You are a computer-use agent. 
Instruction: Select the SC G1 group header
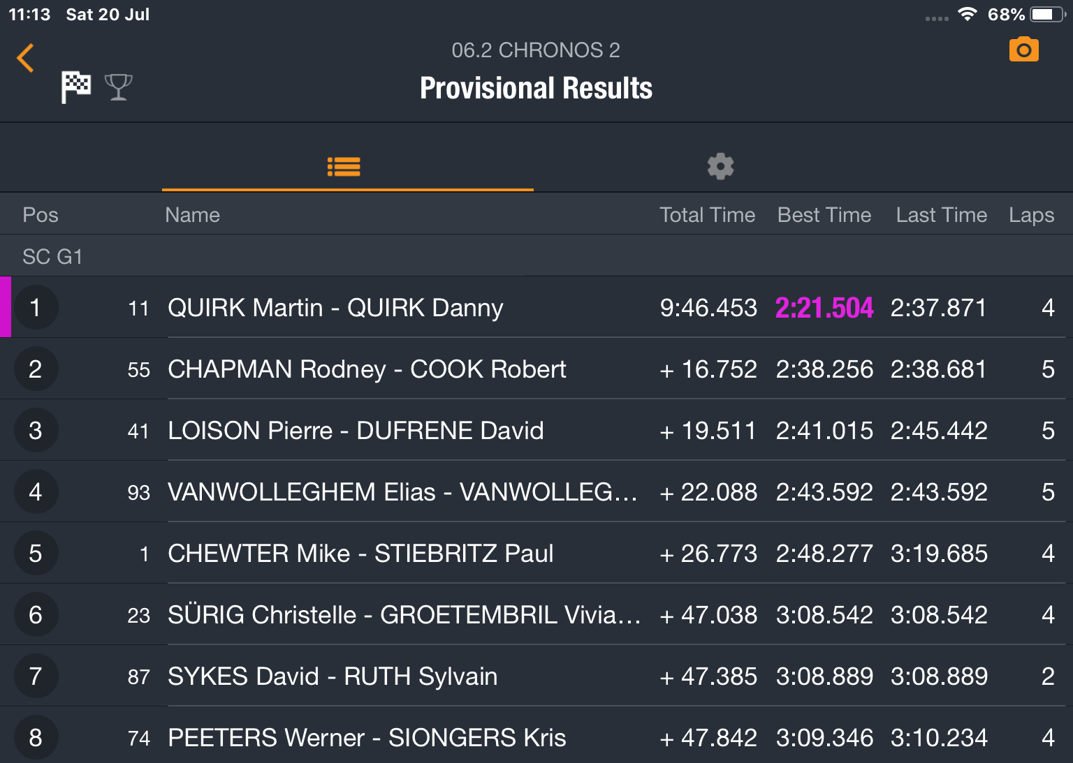coord(536,256)
